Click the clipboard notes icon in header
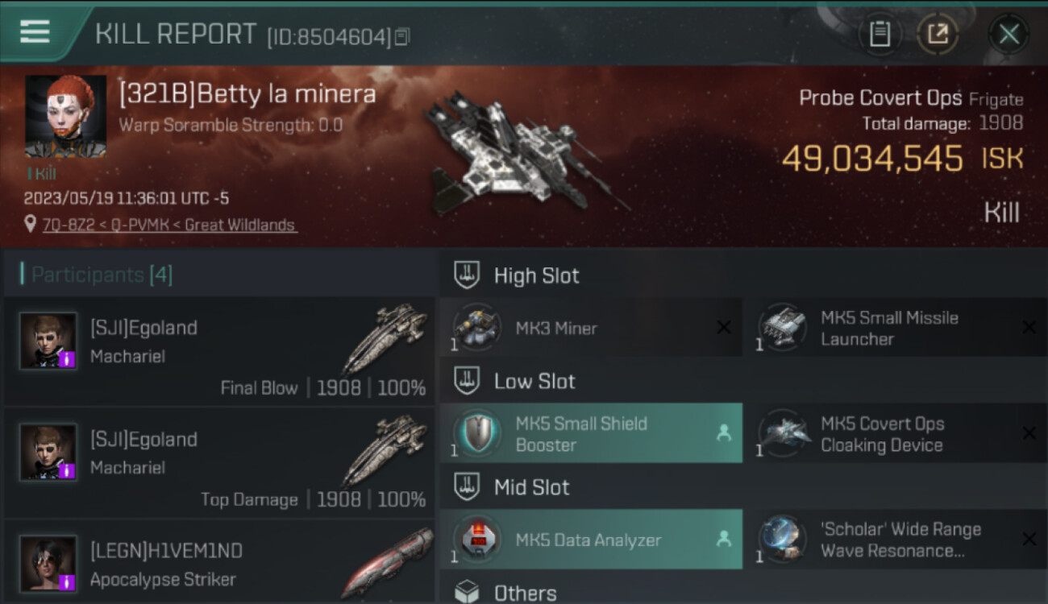 click(880, 34)
